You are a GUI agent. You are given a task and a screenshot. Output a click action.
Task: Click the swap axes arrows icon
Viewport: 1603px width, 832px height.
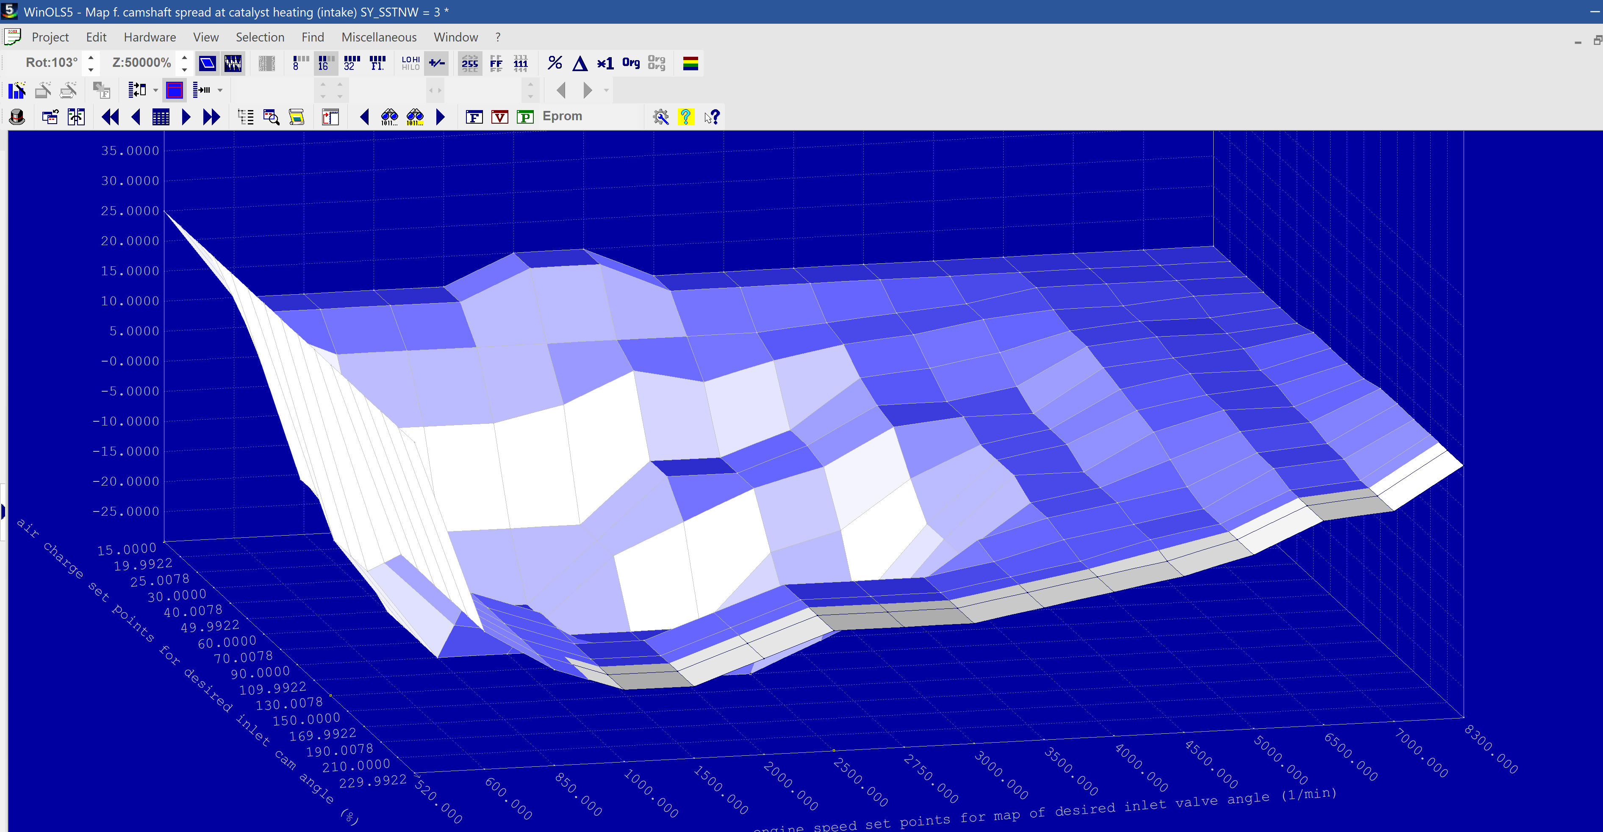point(137,90)
